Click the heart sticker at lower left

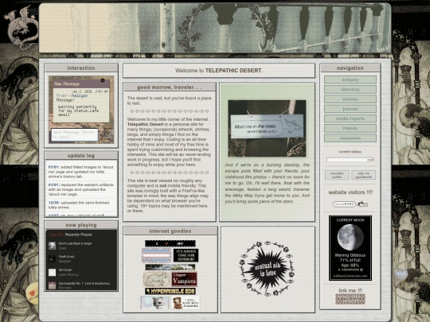point(33,293)
